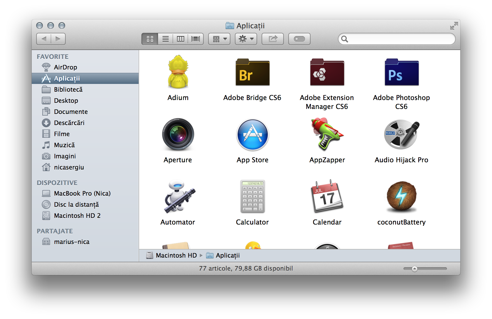492x319 pixels.
Task: Click the FAVORITE section header
Action: pyautogui.click(x=53, y=57)
